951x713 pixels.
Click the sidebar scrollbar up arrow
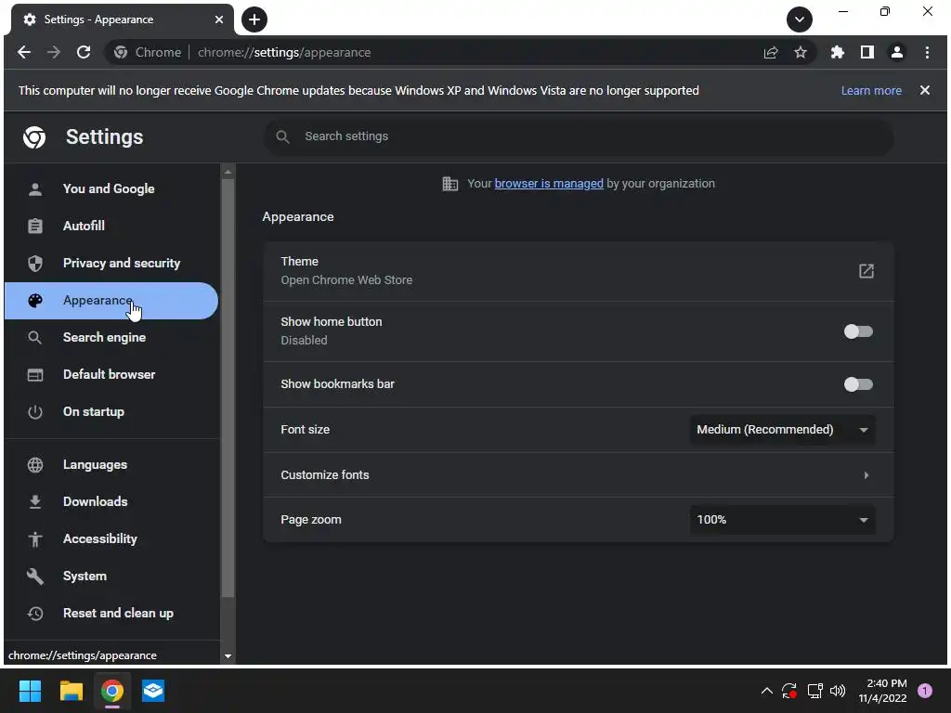tap(228, 172)
